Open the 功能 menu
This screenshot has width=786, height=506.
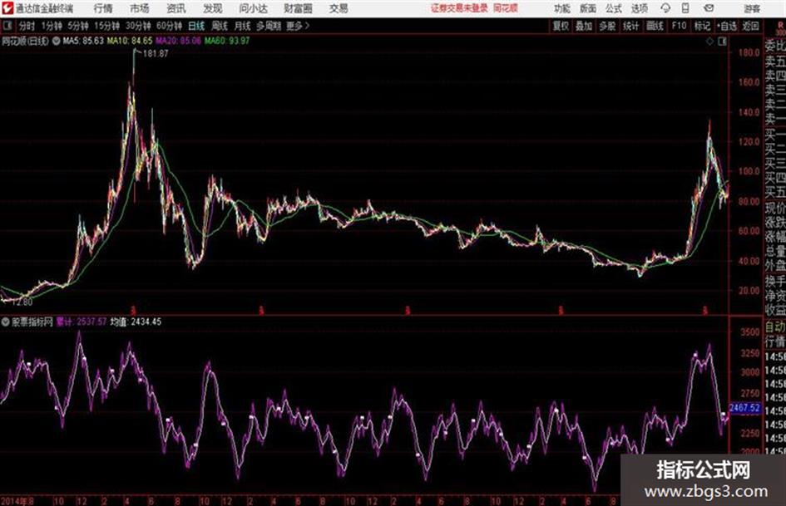click(562, 8)
